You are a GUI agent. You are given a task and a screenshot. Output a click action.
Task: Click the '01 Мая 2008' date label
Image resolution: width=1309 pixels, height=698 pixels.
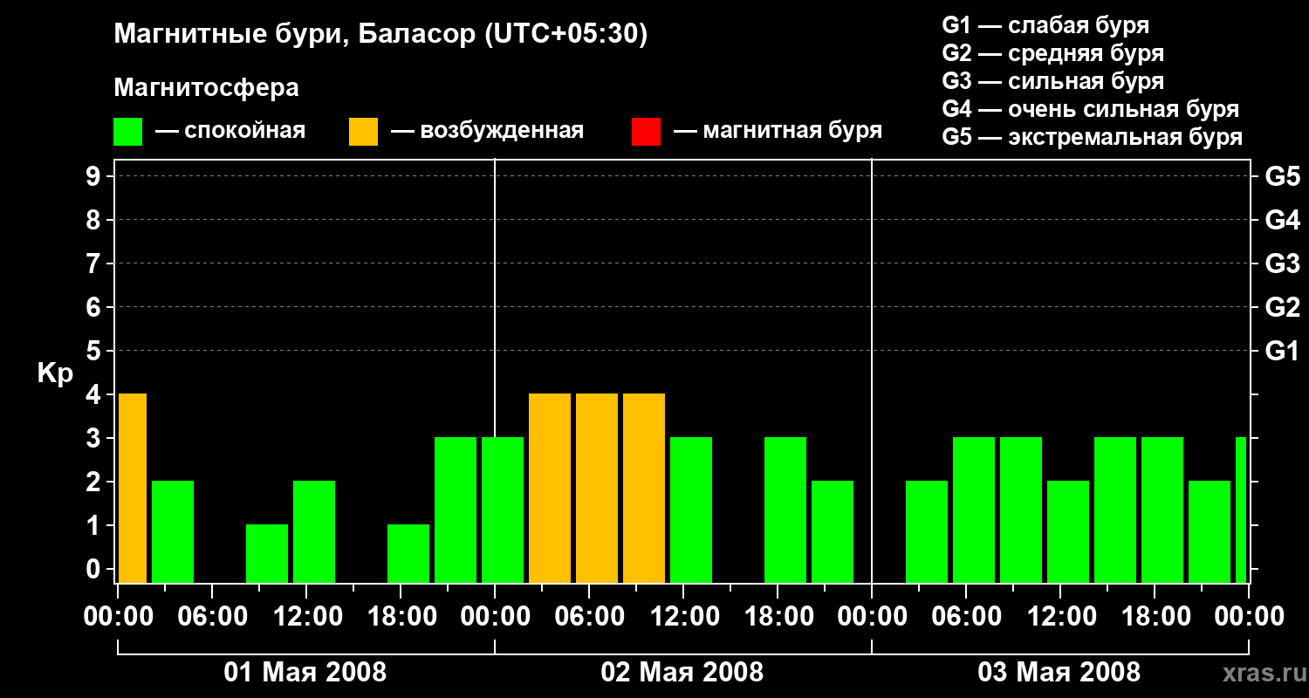tap(305, 673)
